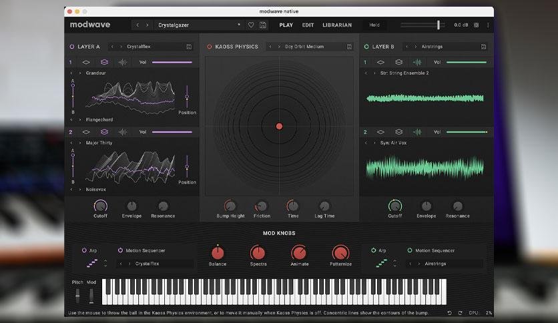Viewport: 558px width, 323px height.
Task: Select next sample after Syn: Air Vox
Action: (x=374, y=143)
